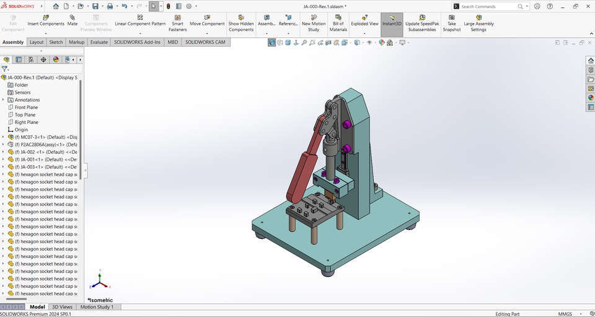Screen dimensions: 595x317
Task: Click Linear Component Pattern tool
Action: pyautogui.click(x=140, y=20)
